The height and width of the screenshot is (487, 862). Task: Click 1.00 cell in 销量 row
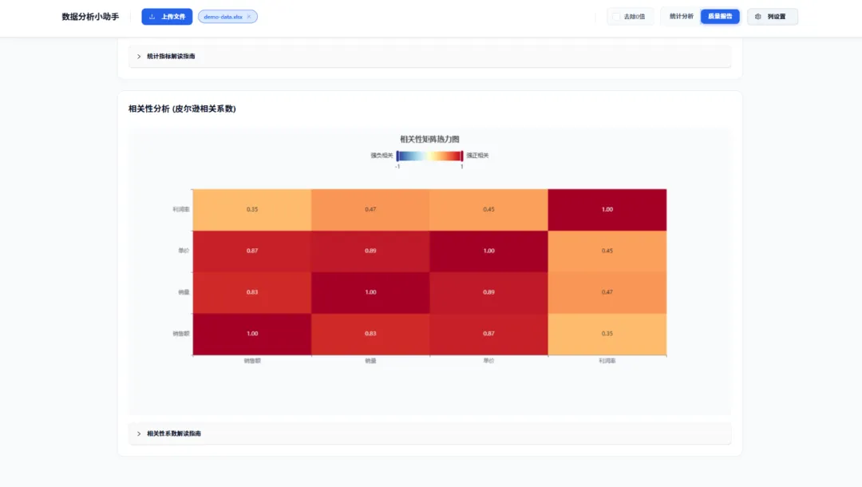click(x=370, y=292)
